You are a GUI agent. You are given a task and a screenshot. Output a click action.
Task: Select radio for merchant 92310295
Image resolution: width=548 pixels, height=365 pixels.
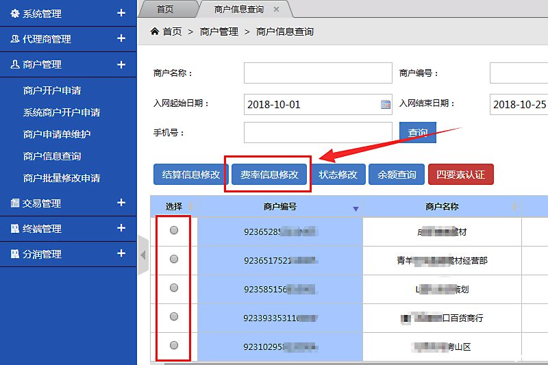click(x=174, y=345)
